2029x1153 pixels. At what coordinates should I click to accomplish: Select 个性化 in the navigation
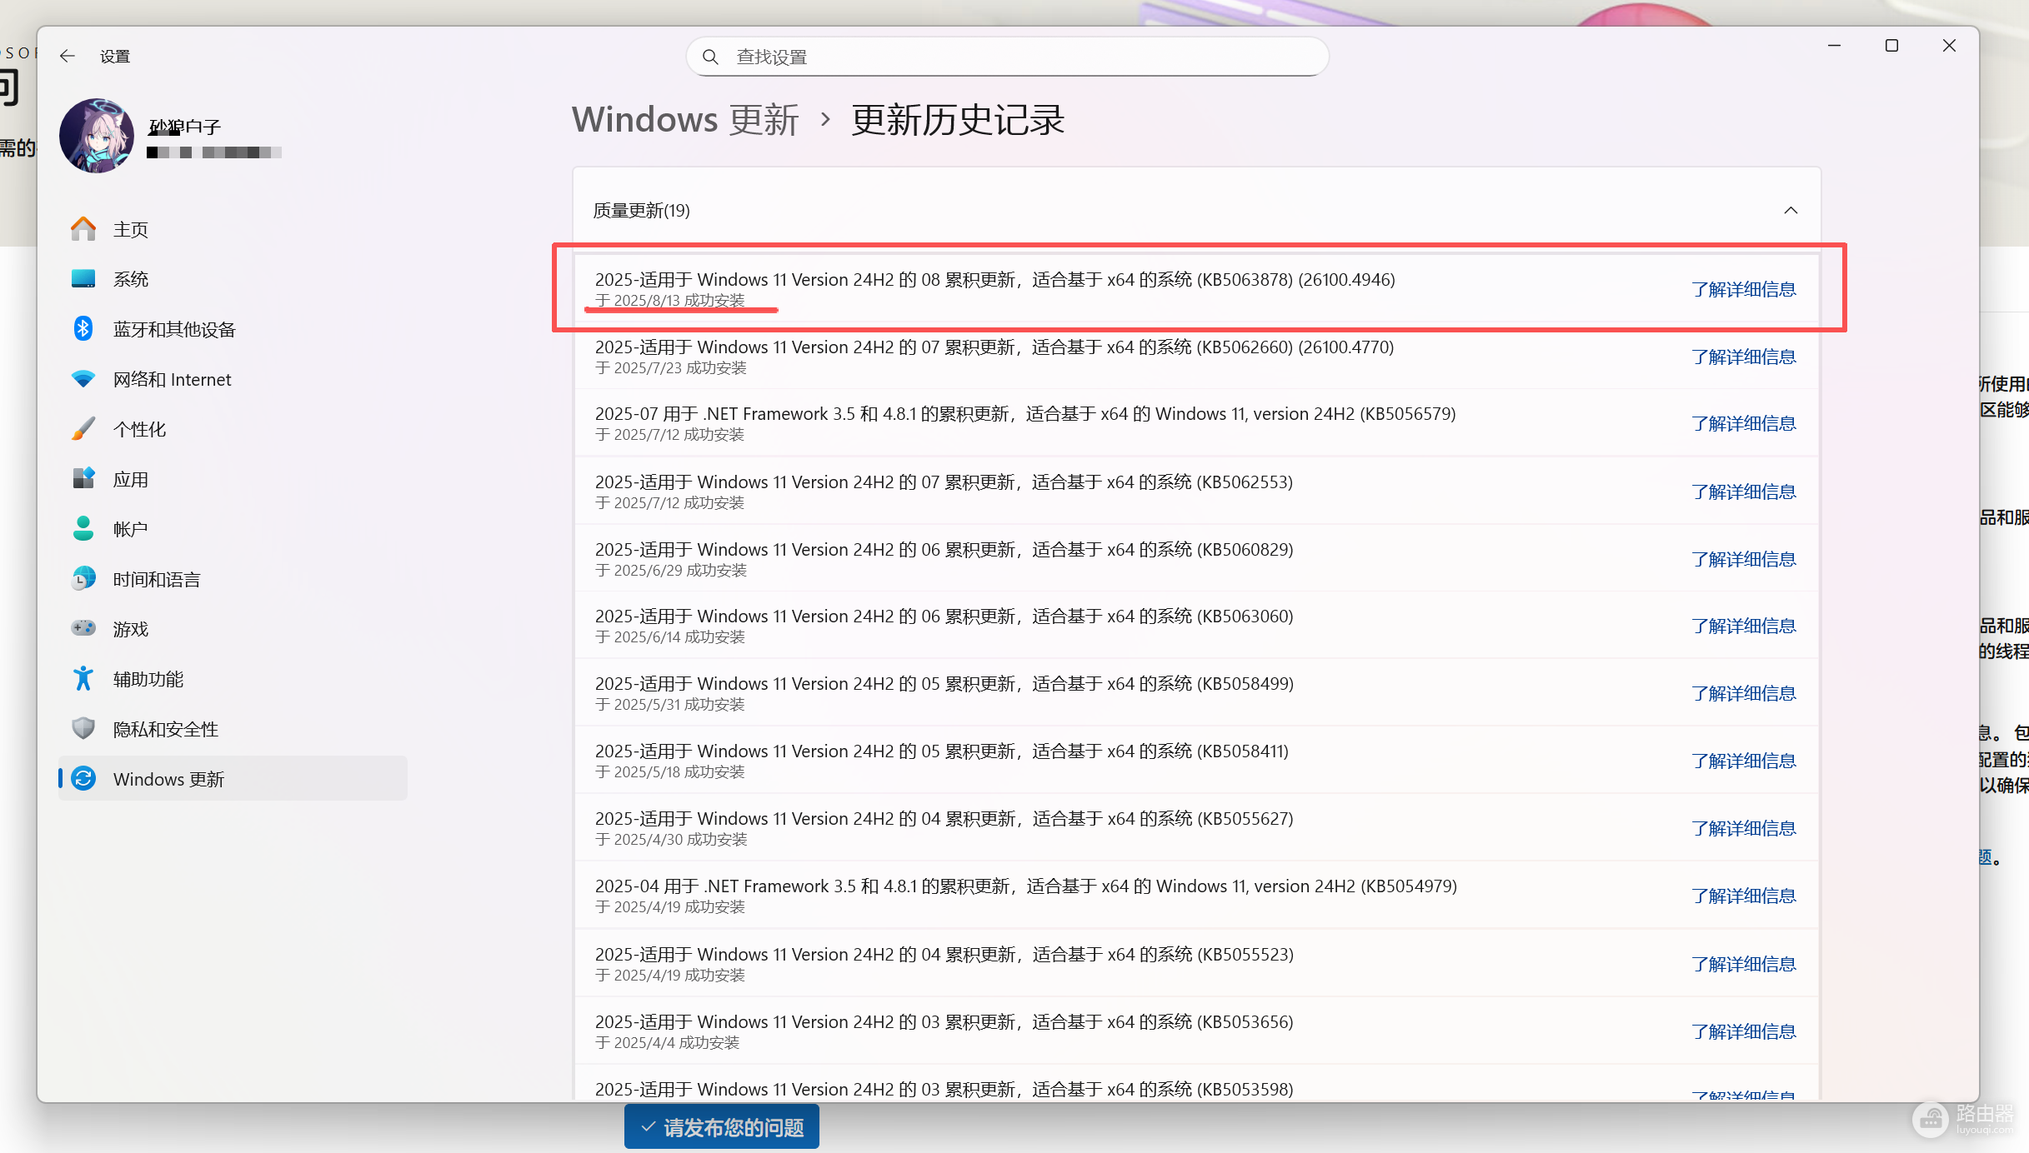point(233,429)
